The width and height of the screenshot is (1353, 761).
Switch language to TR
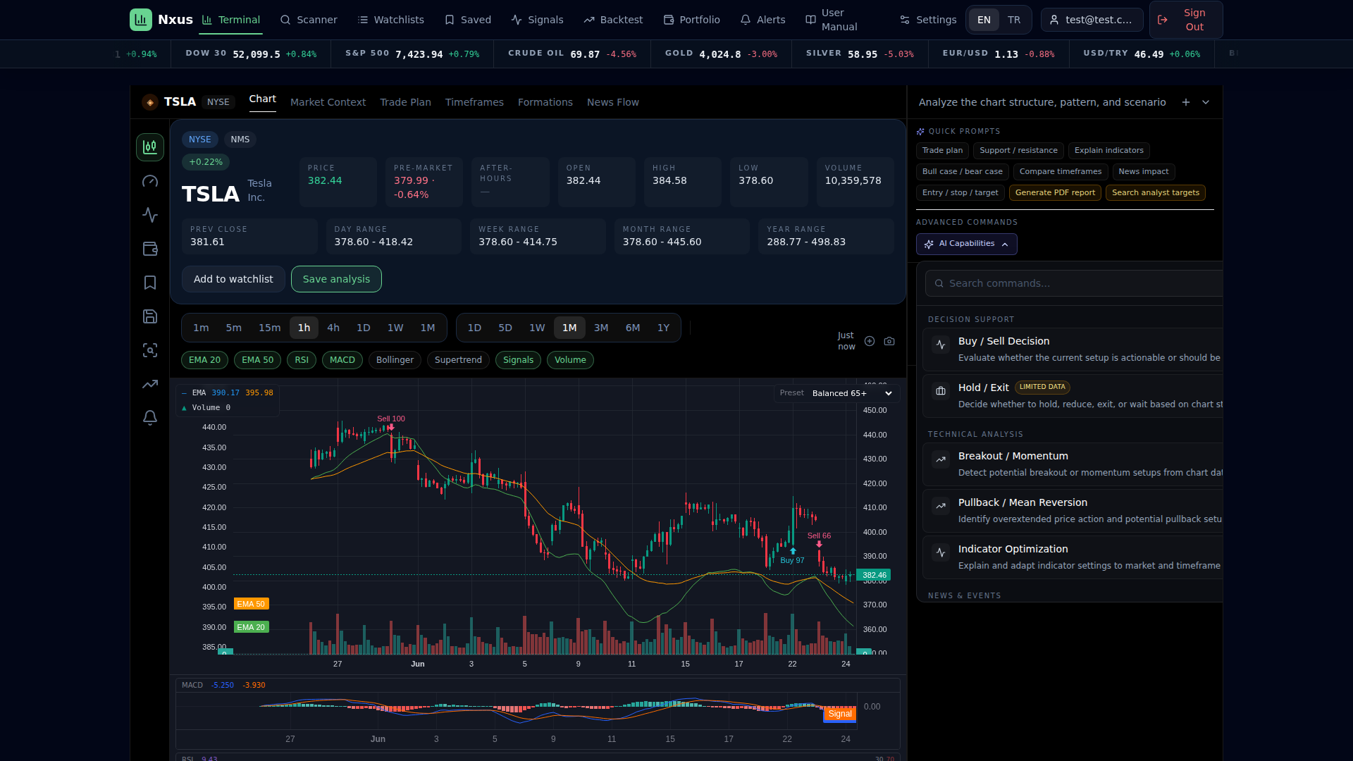(x=1014, y=20)
